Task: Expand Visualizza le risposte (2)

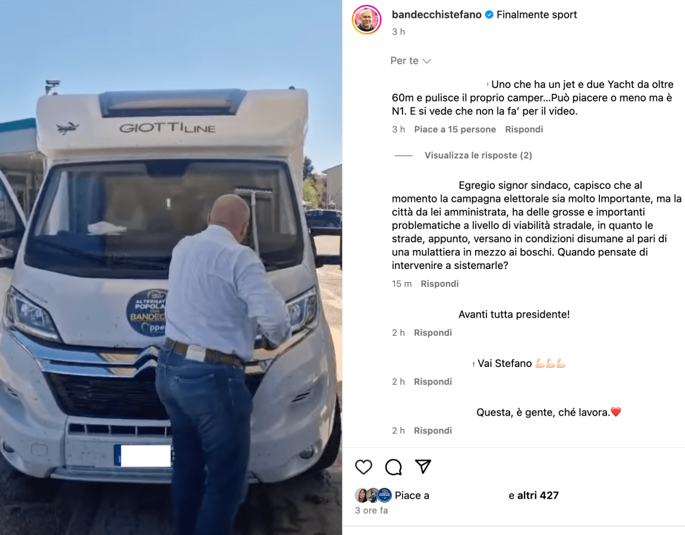Action: 478,156
